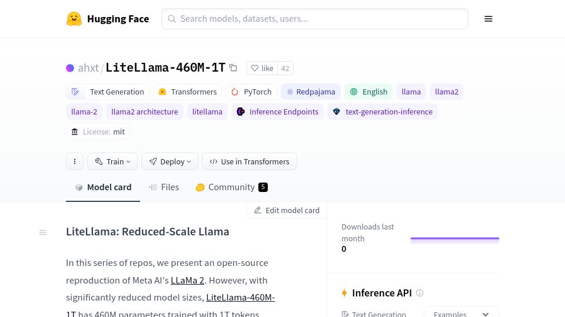The width and height of the screenshot is (565, 317).
Task: Open the Examples dropdown
Action: pos(461,313)
